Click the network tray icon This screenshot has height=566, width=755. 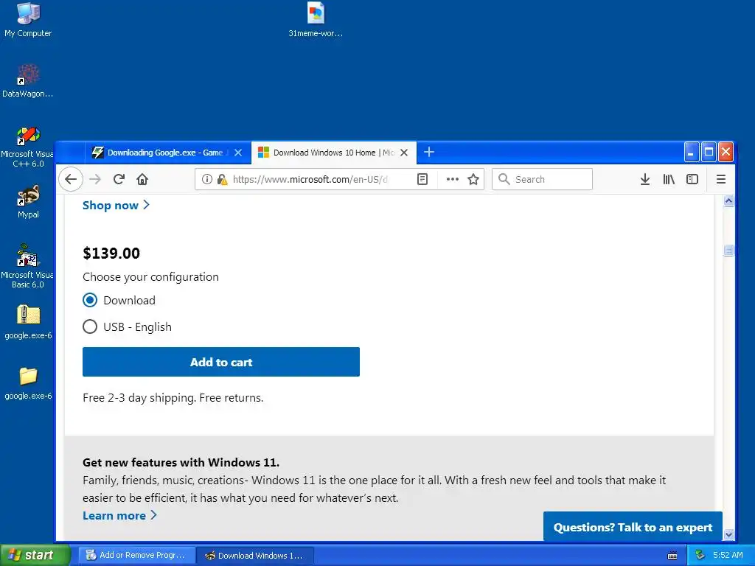click(700, 556)
